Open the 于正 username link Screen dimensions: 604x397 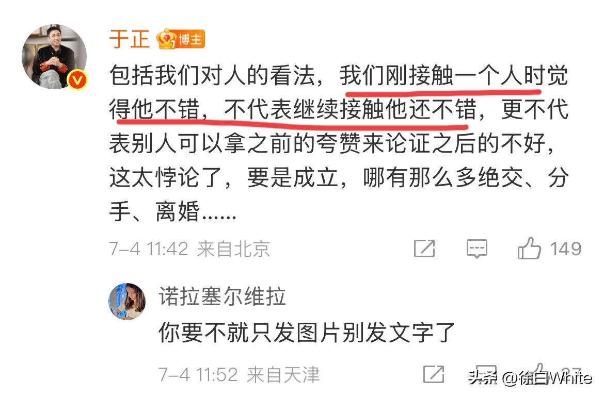pos(130,39)
